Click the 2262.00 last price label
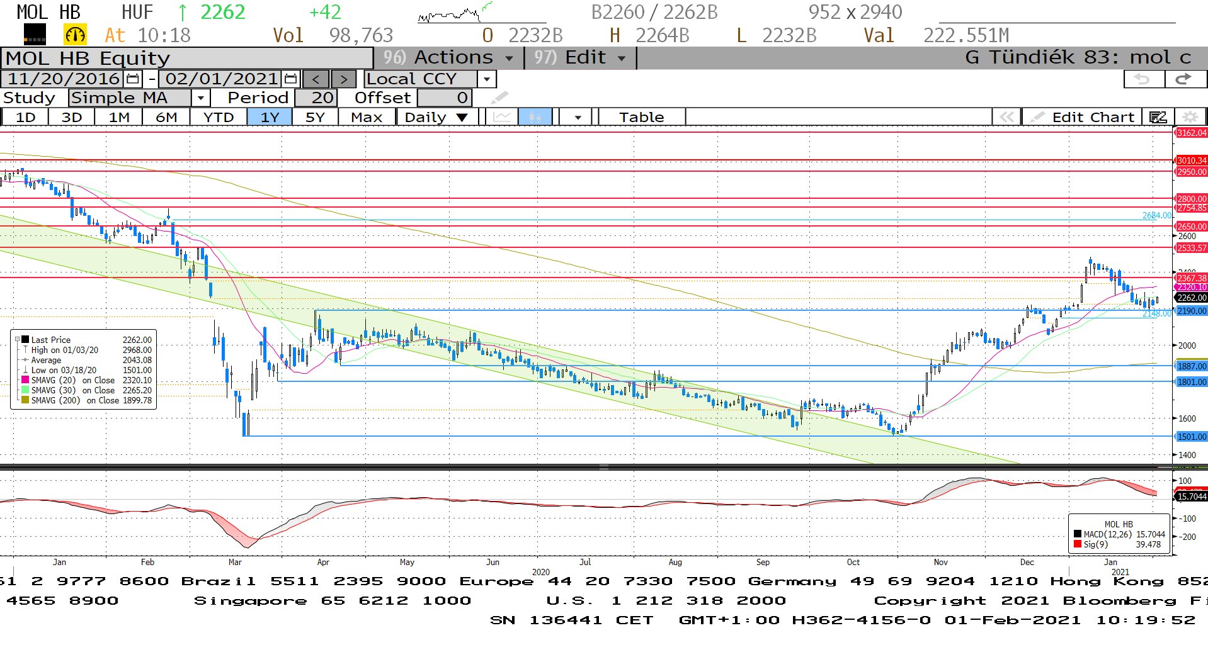This screenshot has height=645, width=1208. pos(1192,298)
